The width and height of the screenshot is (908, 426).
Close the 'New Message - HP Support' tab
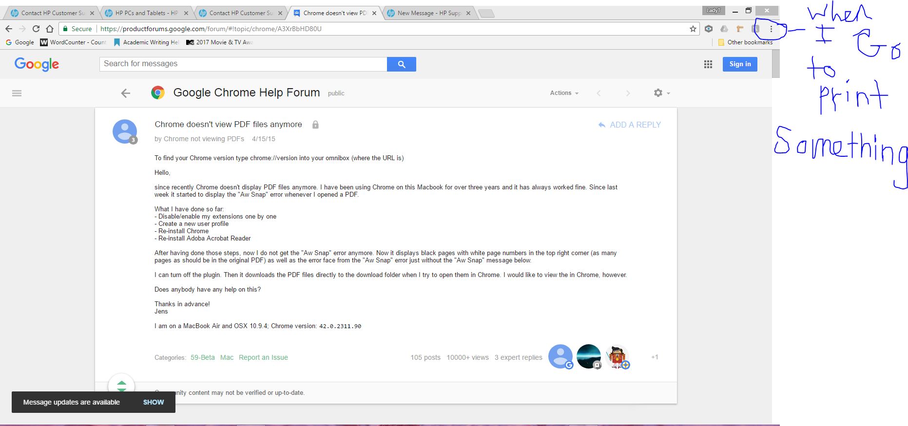click(x=468, y=13)
